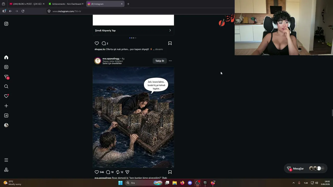Viewport: 333px width, 187px height.
Task: Open volume control in system tray
Action: pos(317,183)
